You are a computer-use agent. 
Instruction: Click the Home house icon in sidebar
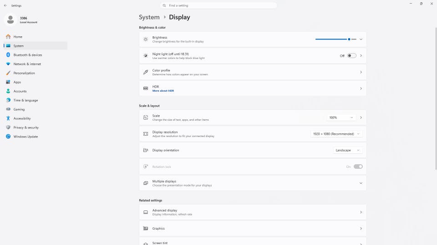[8, 37]
